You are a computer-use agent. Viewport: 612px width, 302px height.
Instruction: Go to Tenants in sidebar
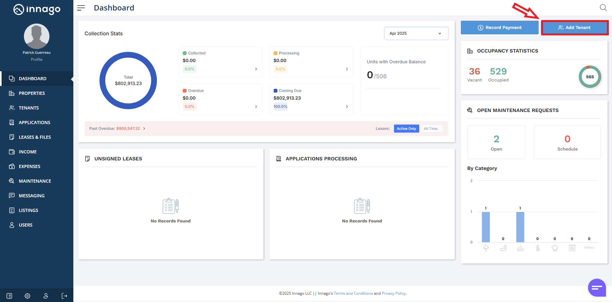point(29,108)
